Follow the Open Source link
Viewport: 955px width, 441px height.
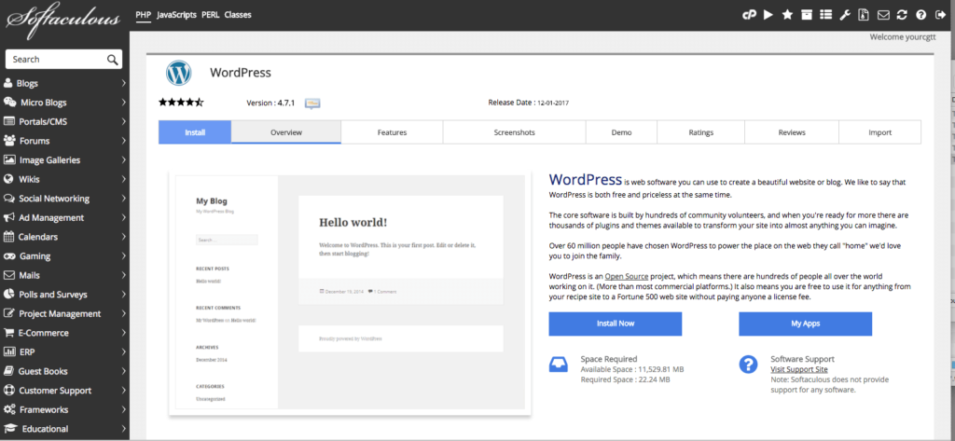coord(626,276)
